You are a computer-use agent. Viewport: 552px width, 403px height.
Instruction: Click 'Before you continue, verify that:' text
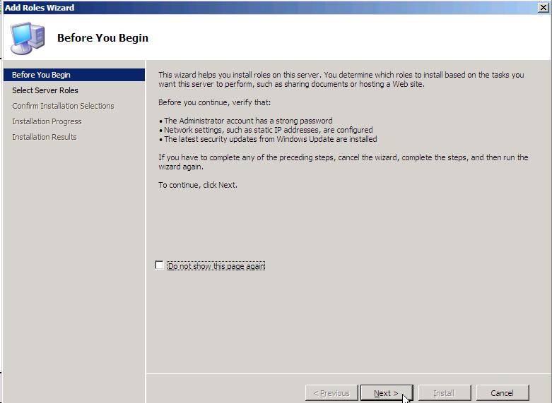(214, 102)
